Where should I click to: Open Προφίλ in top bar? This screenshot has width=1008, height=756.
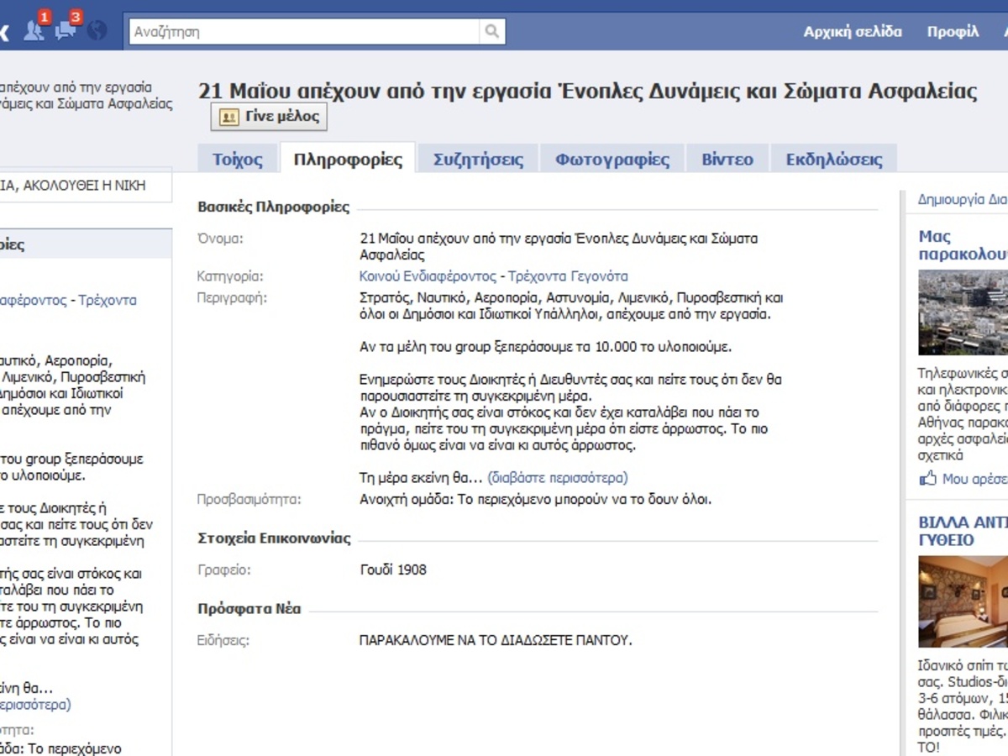coord(953,32)
